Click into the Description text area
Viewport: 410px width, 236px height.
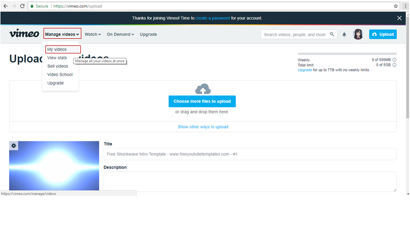pyautogui.click(x=250, y=182)
